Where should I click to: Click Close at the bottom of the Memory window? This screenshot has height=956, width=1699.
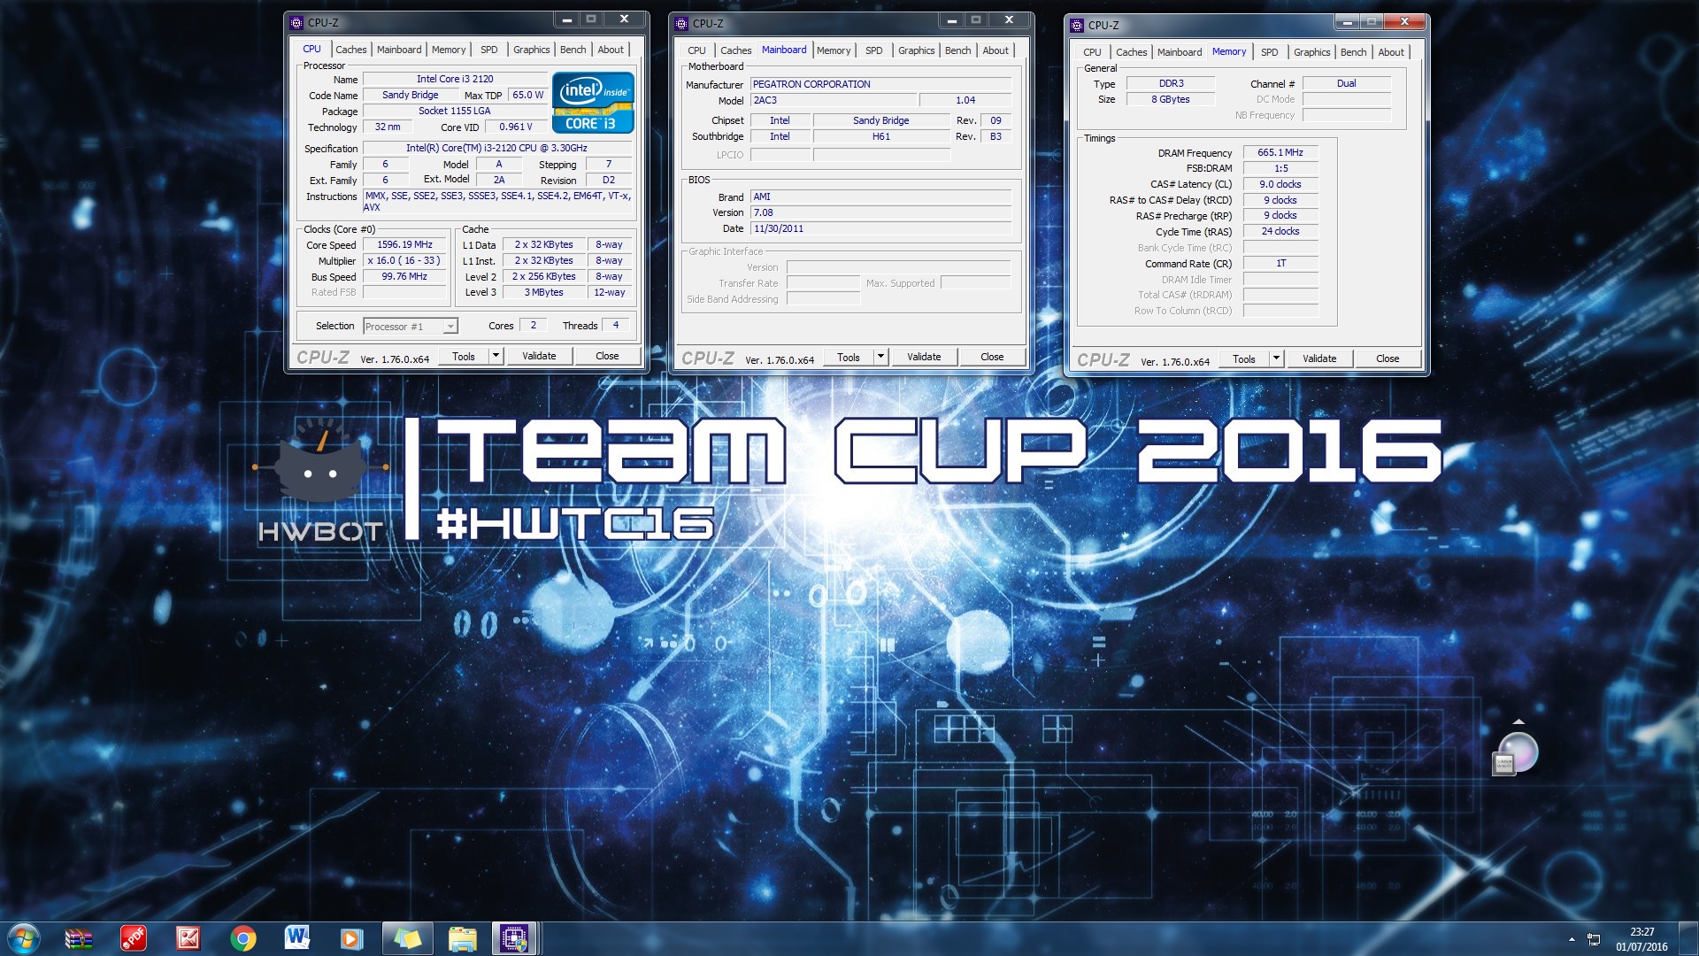tap(1388, 358)
